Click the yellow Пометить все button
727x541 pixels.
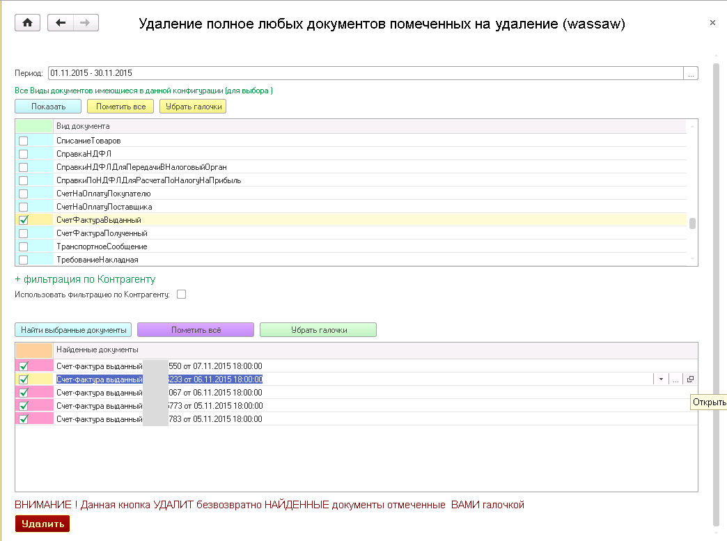coord(120,107)
